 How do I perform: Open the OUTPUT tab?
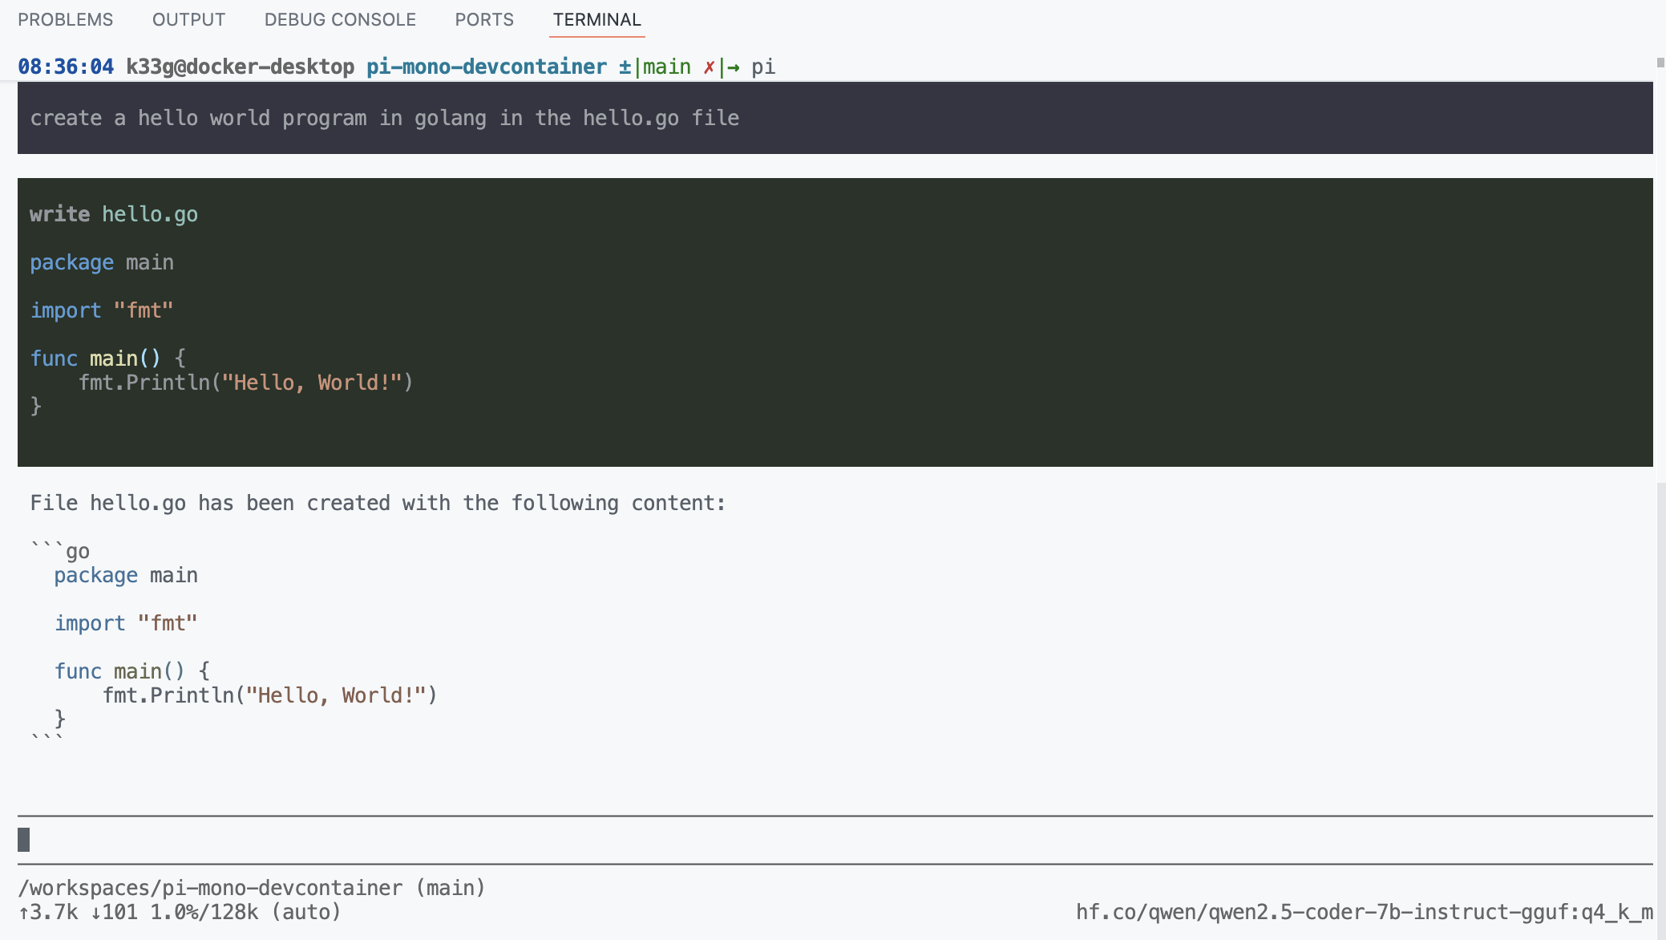point(188,19)
